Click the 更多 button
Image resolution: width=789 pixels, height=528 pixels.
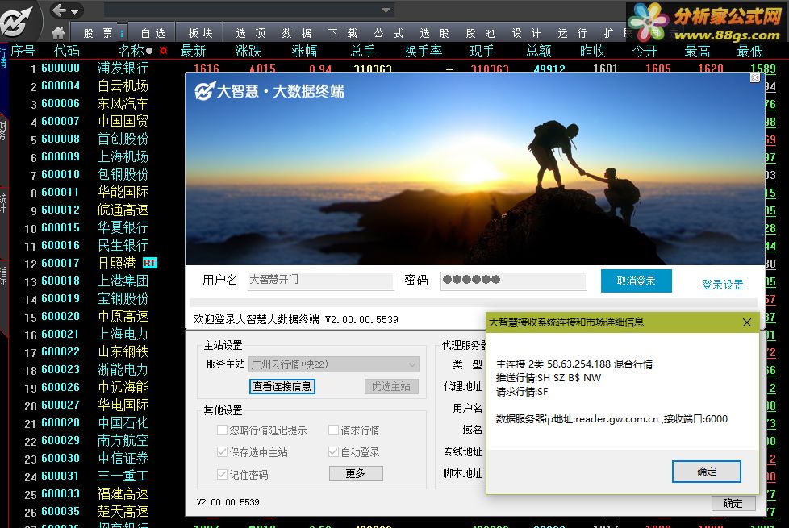(x=356, y=473)
